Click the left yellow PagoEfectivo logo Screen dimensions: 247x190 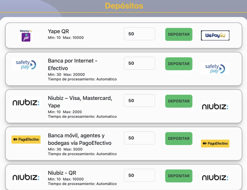pos(26,139)
